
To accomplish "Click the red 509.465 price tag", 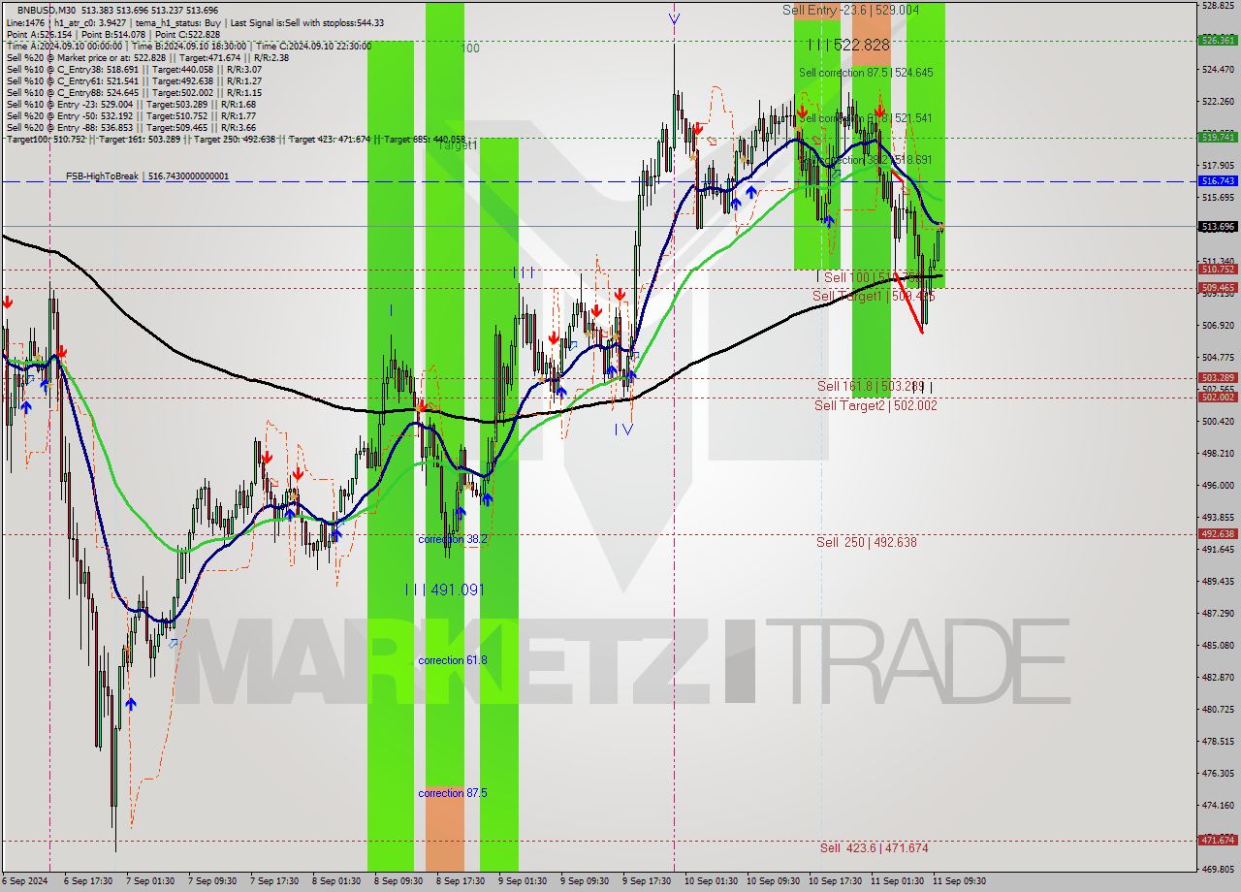I will (x=1218, y=288).
